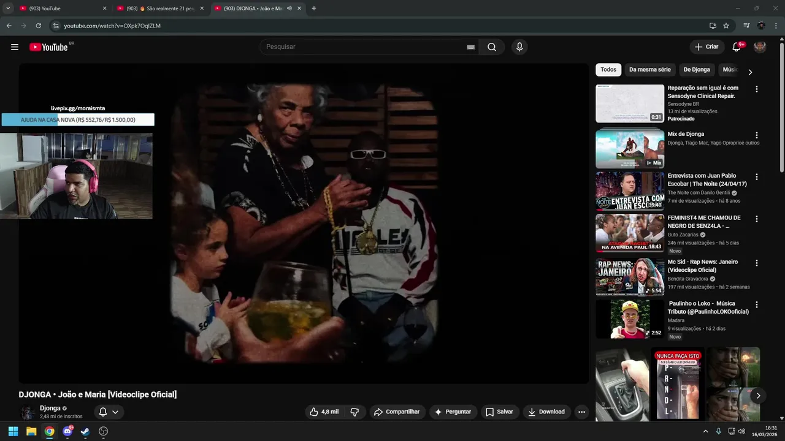The image size is (785, 441).
Task: Click the taskbar microphone tray icon
Action: click(718, 431)
